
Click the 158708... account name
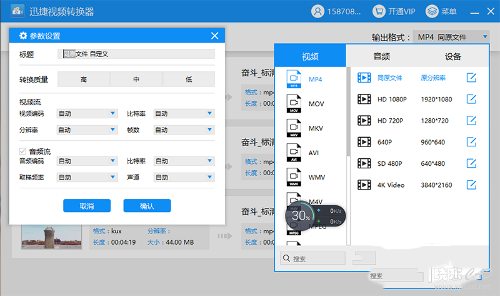(344, 11)
